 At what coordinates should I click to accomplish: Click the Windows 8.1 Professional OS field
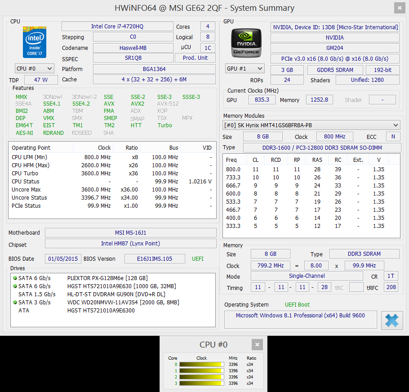[x=301, y=319]
